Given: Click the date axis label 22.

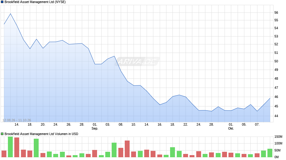Looking at the screenshot, I should click(x=186, y=124).
